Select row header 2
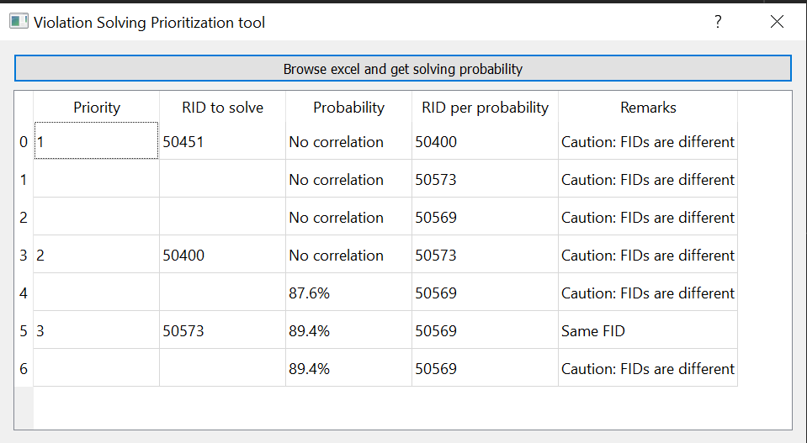This screenshot has height=443, width=807. click(x=24, y=217)
